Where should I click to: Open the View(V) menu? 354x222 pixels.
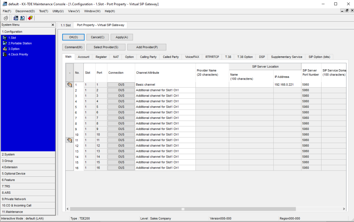(74, 11)
